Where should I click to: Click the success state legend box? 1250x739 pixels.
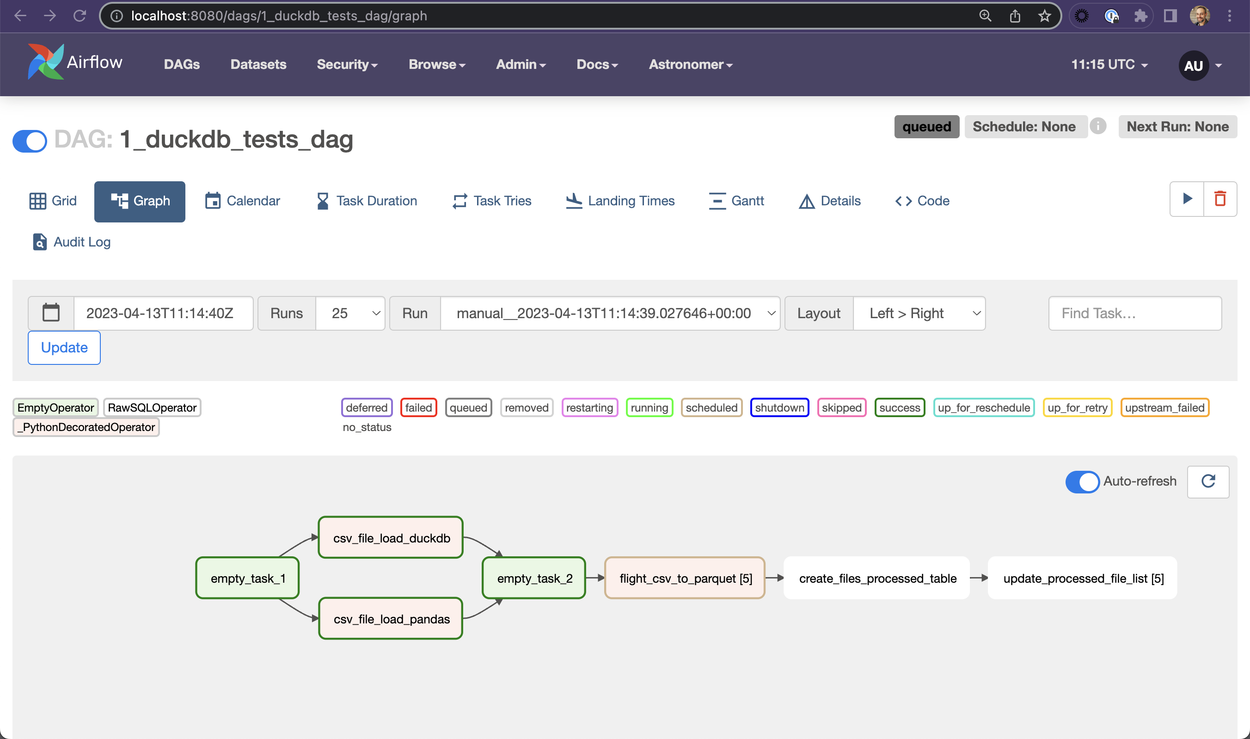coord(899,407)
